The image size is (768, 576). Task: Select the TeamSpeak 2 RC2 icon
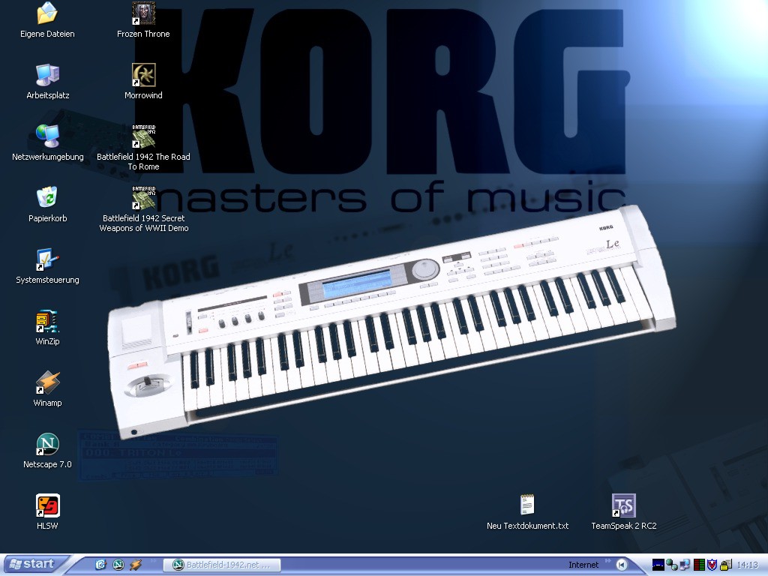(623, 505)
